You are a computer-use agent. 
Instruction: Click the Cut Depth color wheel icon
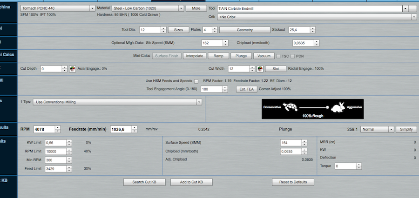point(72,69)
